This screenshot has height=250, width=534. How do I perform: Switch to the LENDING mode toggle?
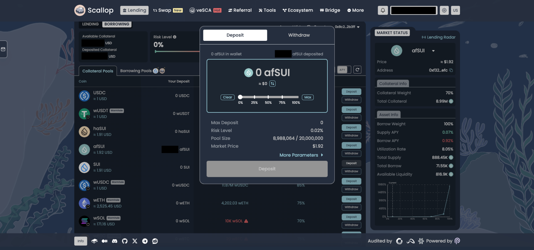tap(90, 24)
